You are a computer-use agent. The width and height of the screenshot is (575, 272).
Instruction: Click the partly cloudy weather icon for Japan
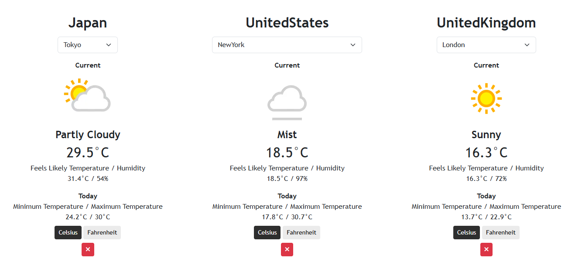87,95
